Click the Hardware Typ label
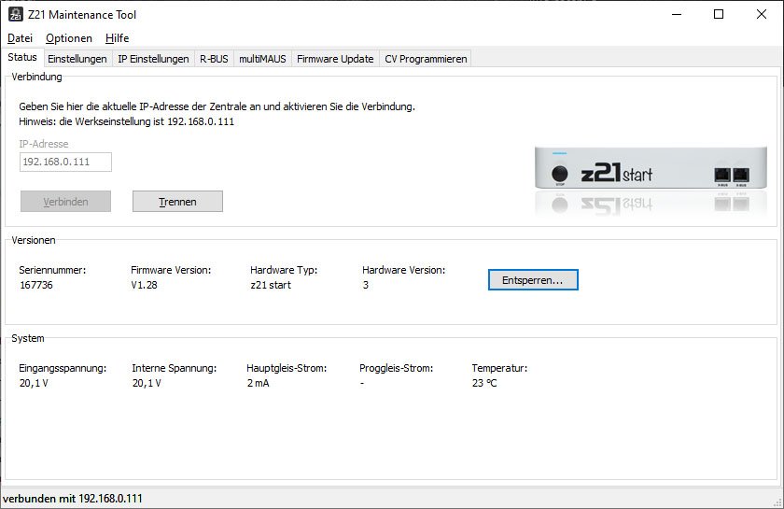The width and height of the screenshot is (784, 509). pos(284,270)
